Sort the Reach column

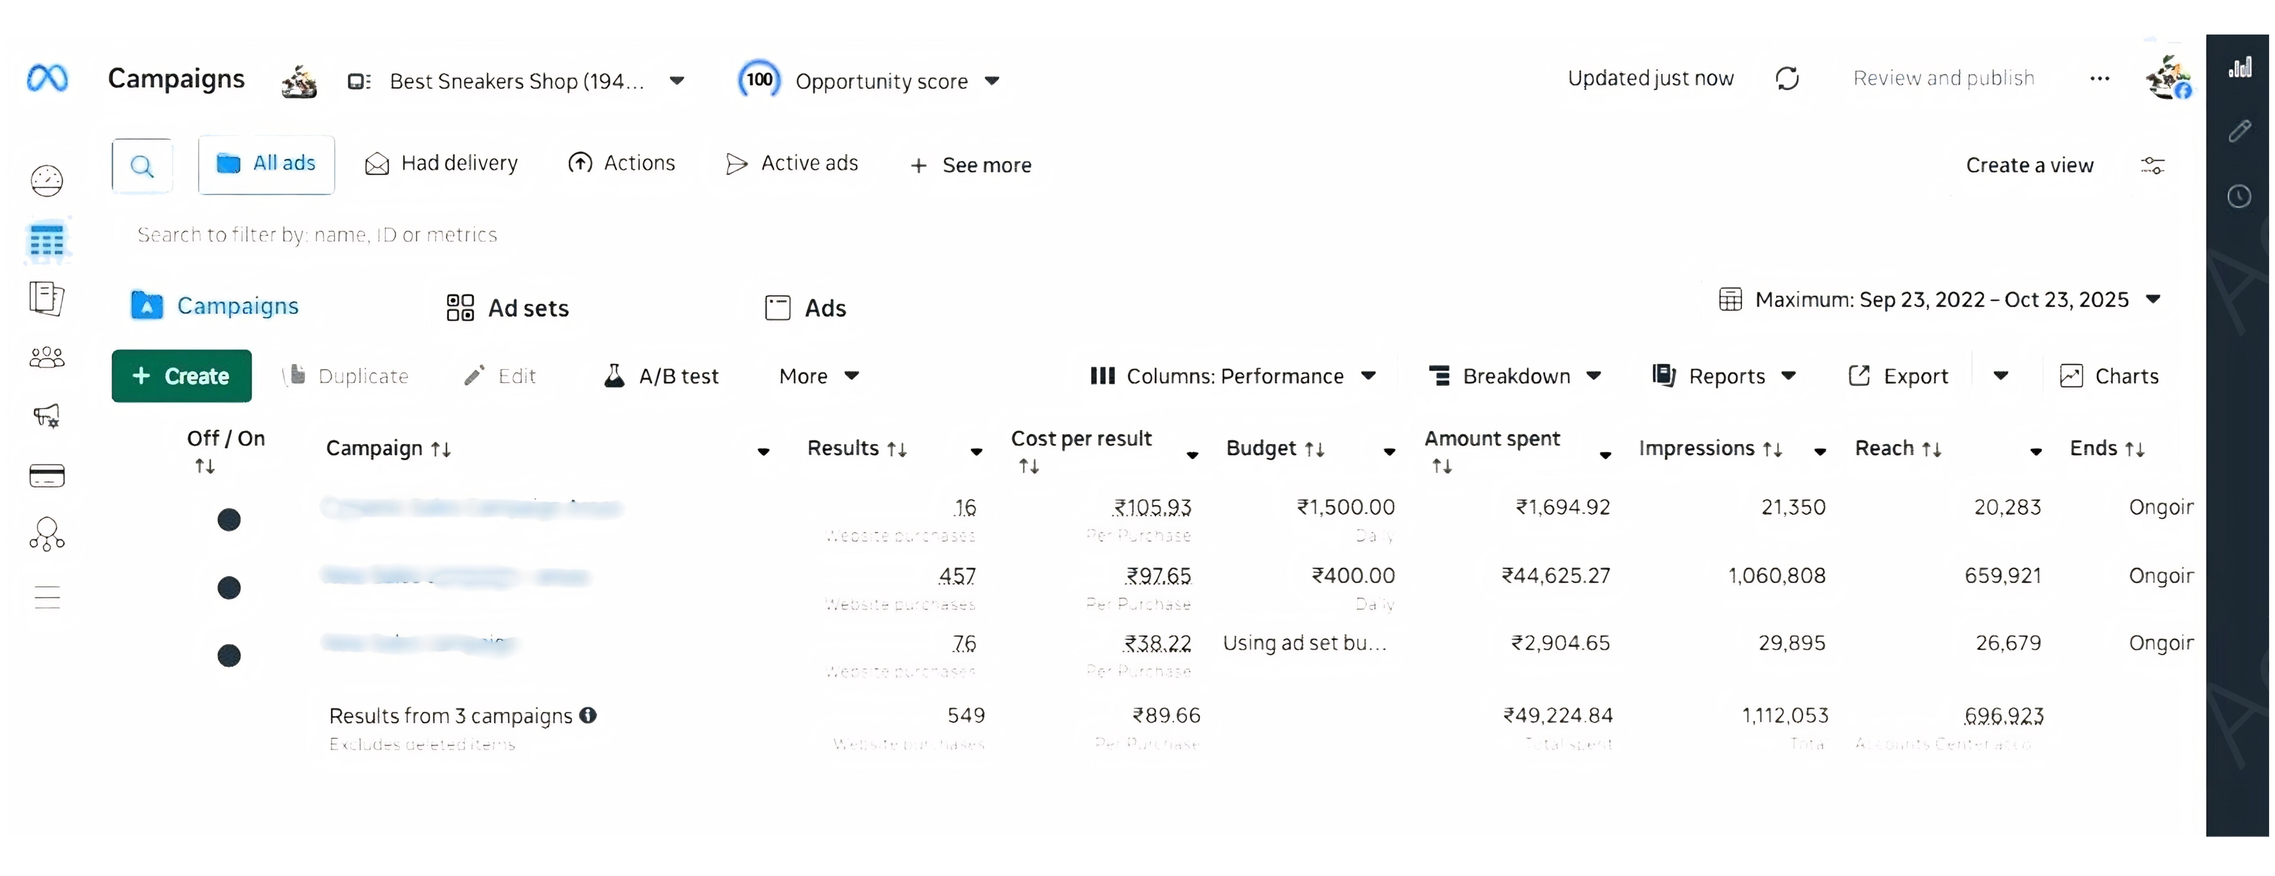(x=1931, y=449)
